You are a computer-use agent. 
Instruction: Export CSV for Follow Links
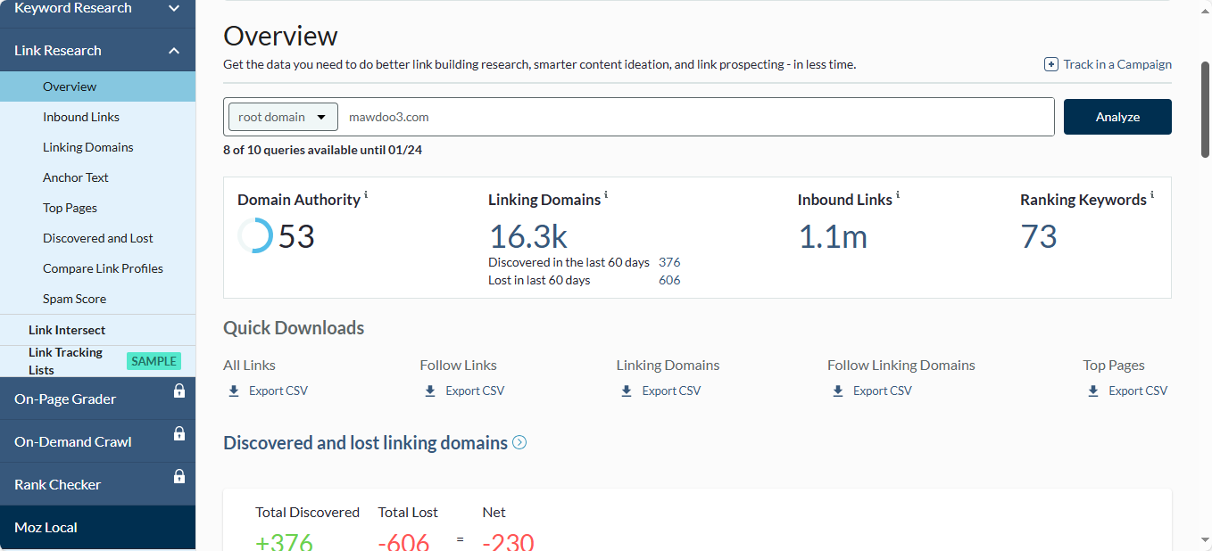pos(475,391)
